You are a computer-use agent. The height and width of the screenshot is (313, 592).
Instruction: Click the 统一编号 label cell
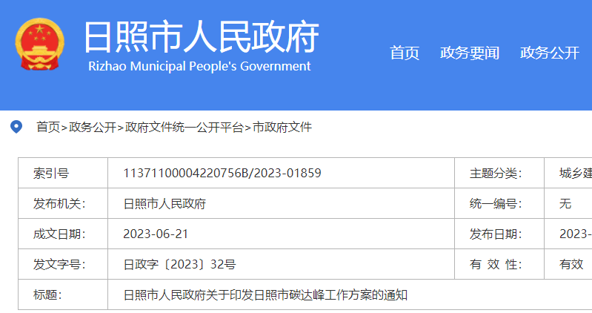496,204
